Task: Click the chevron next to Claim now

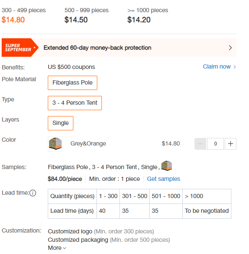Action: [x=235, y=67]
